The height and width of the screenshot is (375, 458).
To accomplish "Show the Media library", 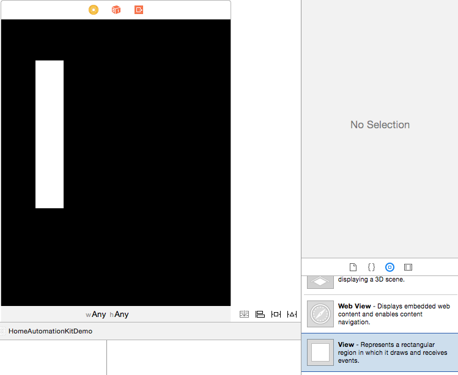I will pyautogui.click(x=408, y=267).
